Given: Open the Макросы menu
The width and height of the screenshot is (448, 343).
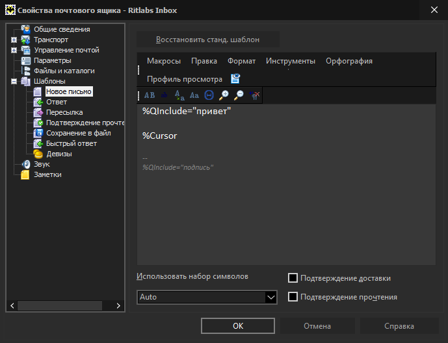Looking at the screenshot, I should pyautogui.click(x=164, y=61).
